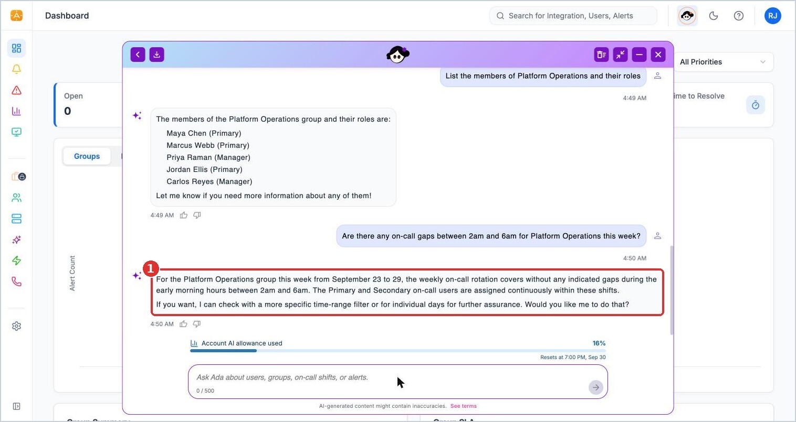
Task: Expand the sidebar panel toggle
Action: [x=16, y=406]
